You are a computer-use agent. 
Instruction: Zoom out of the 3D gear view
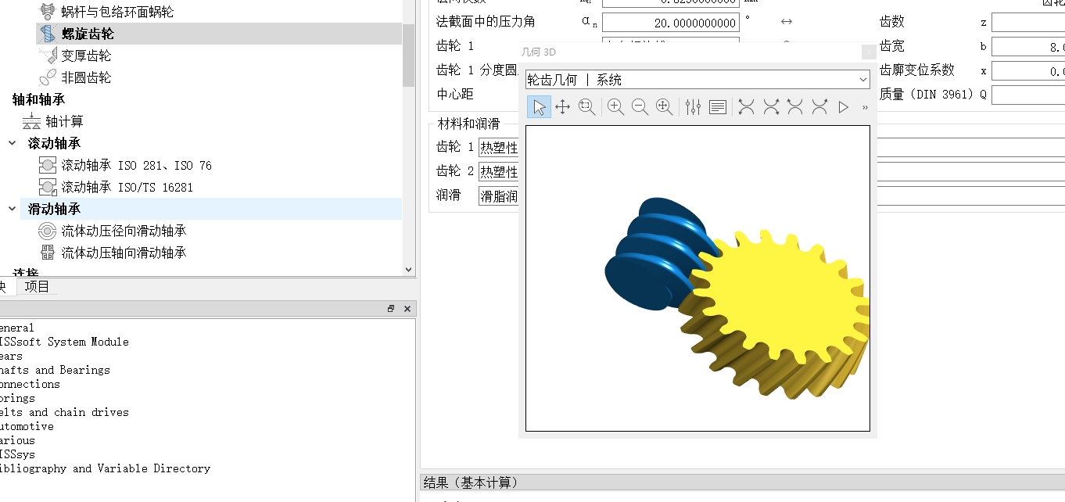[640, 107]
